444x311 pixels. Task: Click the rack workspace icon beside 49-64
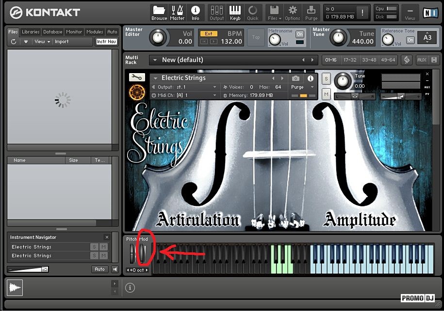pyautogui.click(x=407, y=60)
